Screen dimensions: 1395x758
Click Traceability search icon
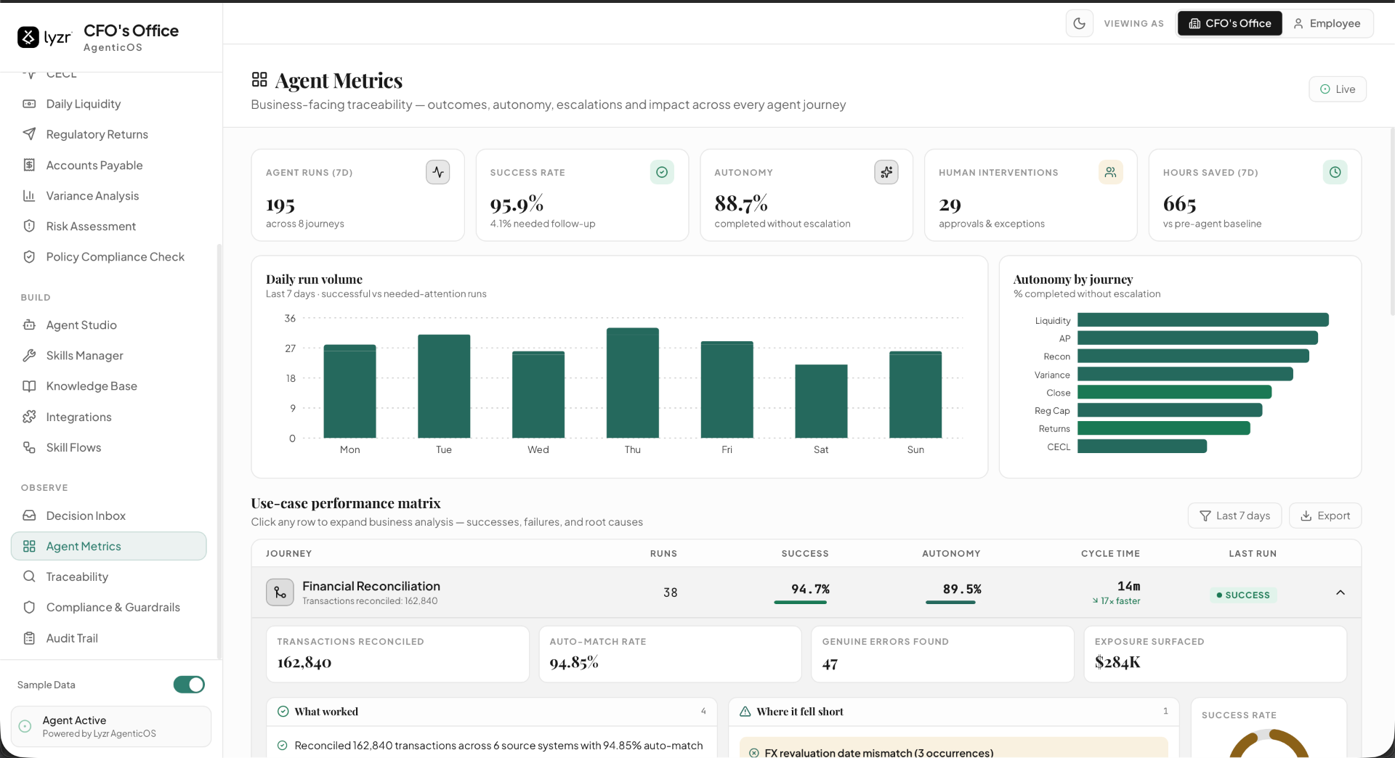coord(29,576)
